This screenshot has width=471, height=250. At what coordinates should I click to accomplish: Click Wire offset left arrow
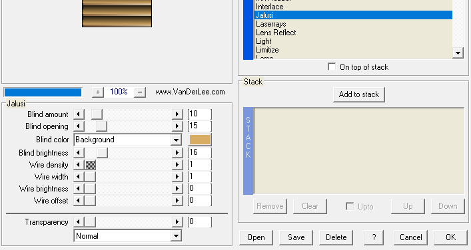[x=79, y=201]
